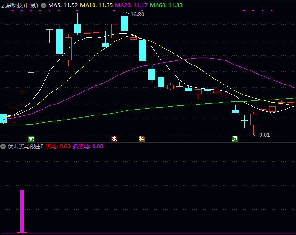Click the magenta 抓黑马: 0.00 value label

click(x=88, y=146)
